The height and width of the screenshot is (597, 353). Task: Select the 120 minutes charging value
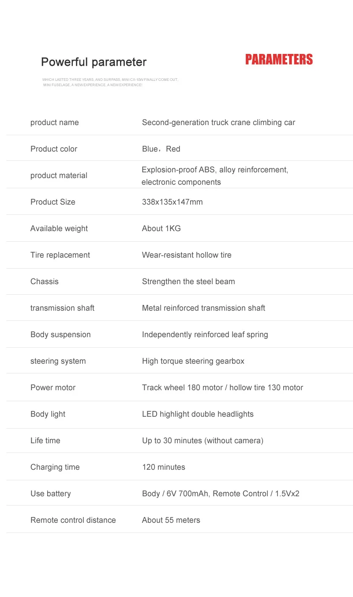point(164,467)
